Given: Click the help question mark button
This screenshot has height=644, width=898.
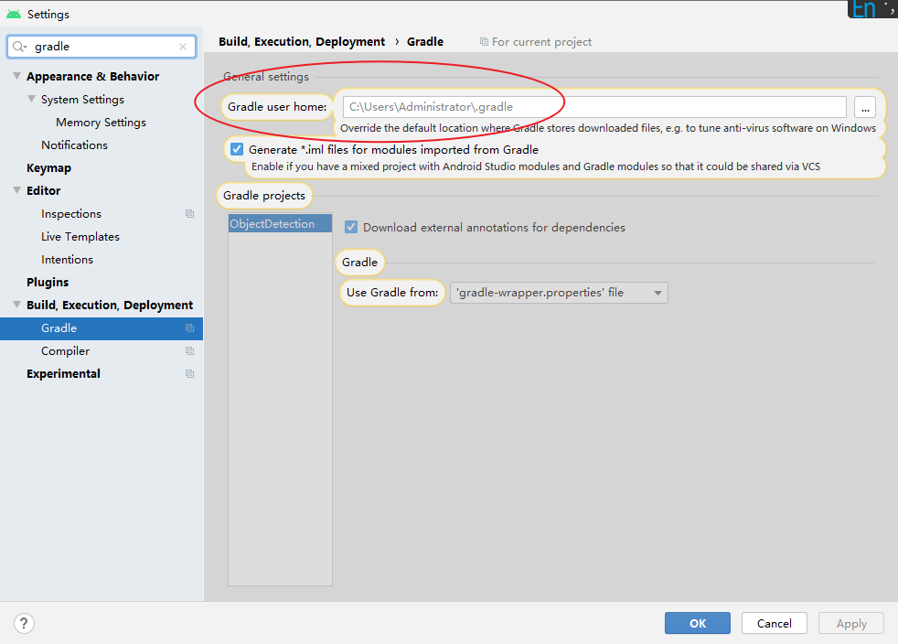Looking at the screenshot, I should point(24,623).
